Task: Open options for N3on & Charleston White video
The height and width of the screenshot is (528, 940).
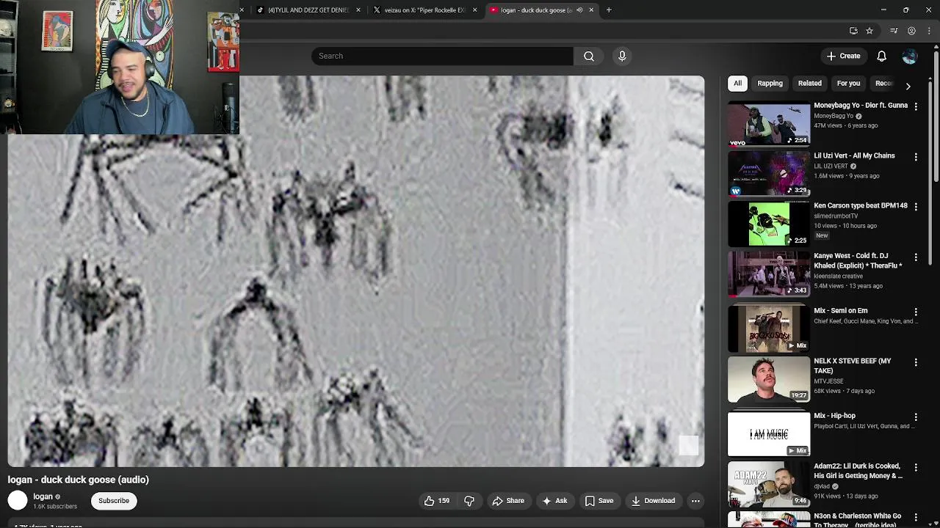Action: click(x=916, y=517)
